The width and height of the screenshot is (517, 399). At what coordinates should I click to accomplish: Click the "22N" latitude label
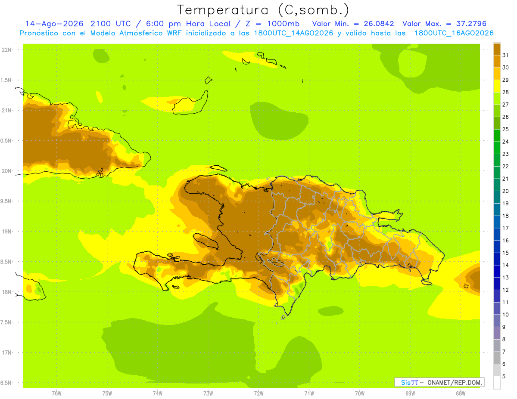pos(6,50)
